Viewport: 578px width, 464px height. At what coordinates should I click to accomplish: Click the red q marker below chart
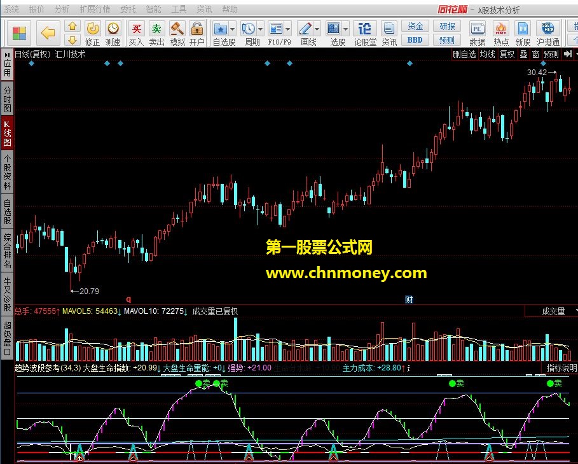128,299
